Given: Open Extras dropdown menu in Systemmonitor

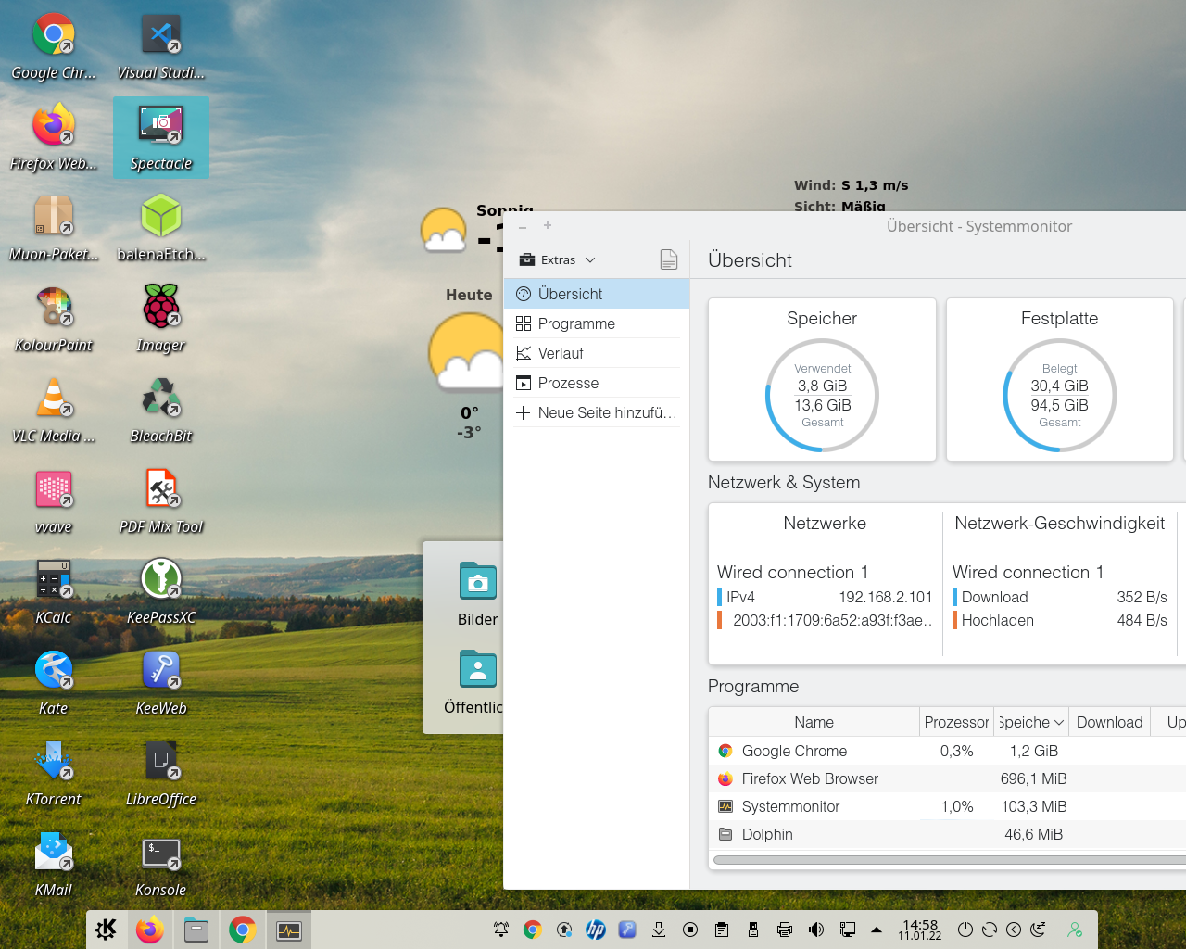Looking at the screenshot, I should (558, 259).
